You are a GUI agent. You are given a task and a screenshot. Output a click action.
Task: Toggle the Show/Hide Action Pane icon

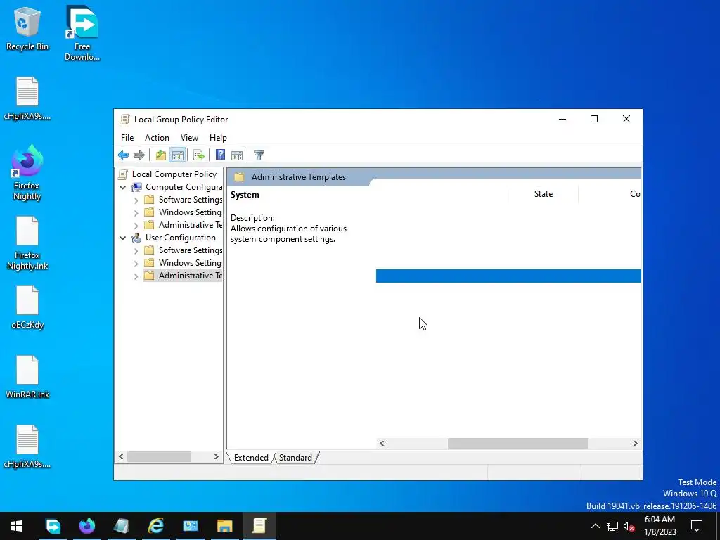point(237,155)
